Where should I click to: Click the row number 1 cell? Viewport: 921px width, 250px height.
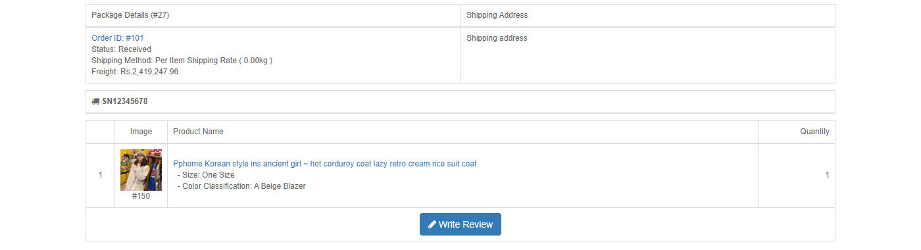tap(101, 176)
